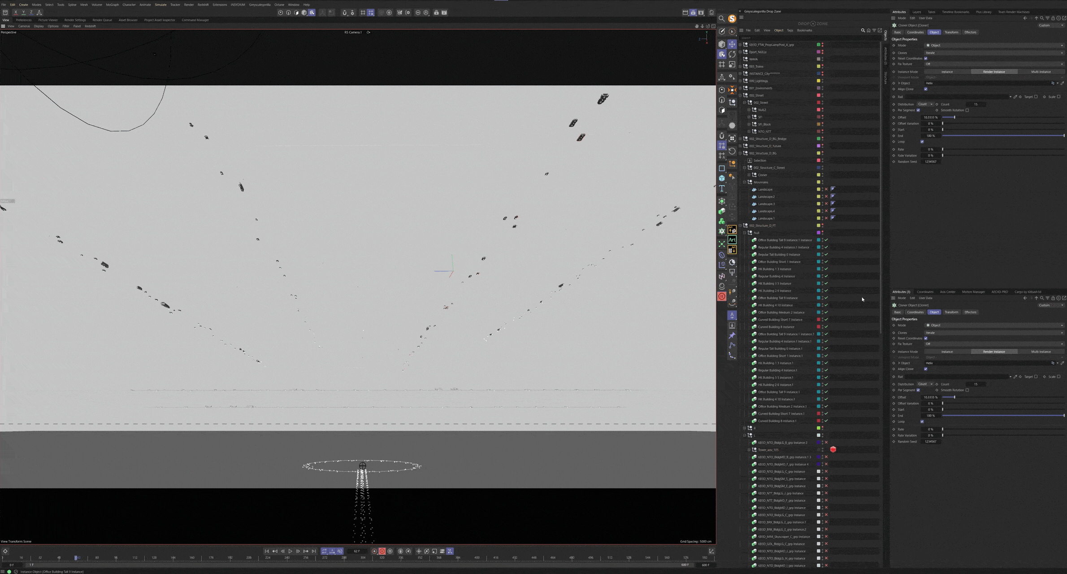Click the Count field showing 15 in upper panel
Viewport: 1067px width, 574px height.
(976, 104)
